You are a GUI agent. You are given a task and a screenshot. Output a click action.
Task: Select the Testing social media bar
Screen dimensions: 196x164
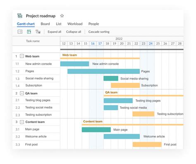click(x=111, y=108)
